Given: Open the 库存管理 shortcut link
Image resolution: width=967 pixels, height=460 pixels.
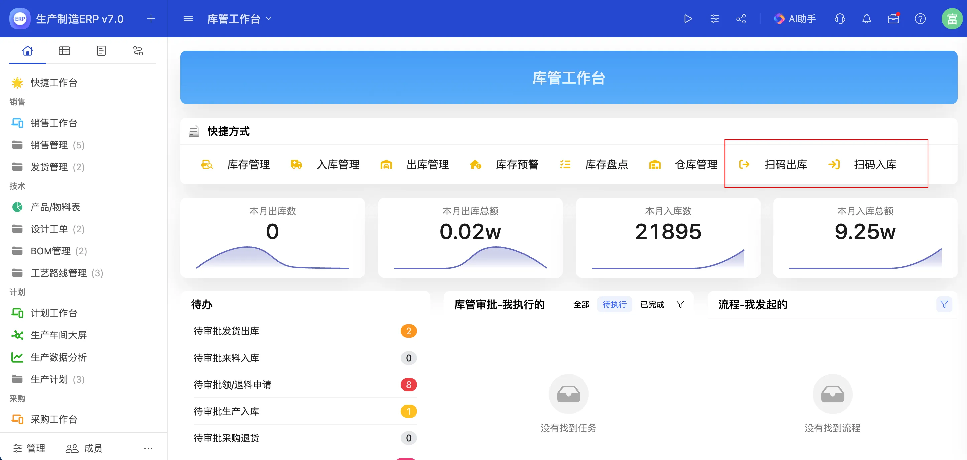Looking at the screenshot, I should coord(248,165).
